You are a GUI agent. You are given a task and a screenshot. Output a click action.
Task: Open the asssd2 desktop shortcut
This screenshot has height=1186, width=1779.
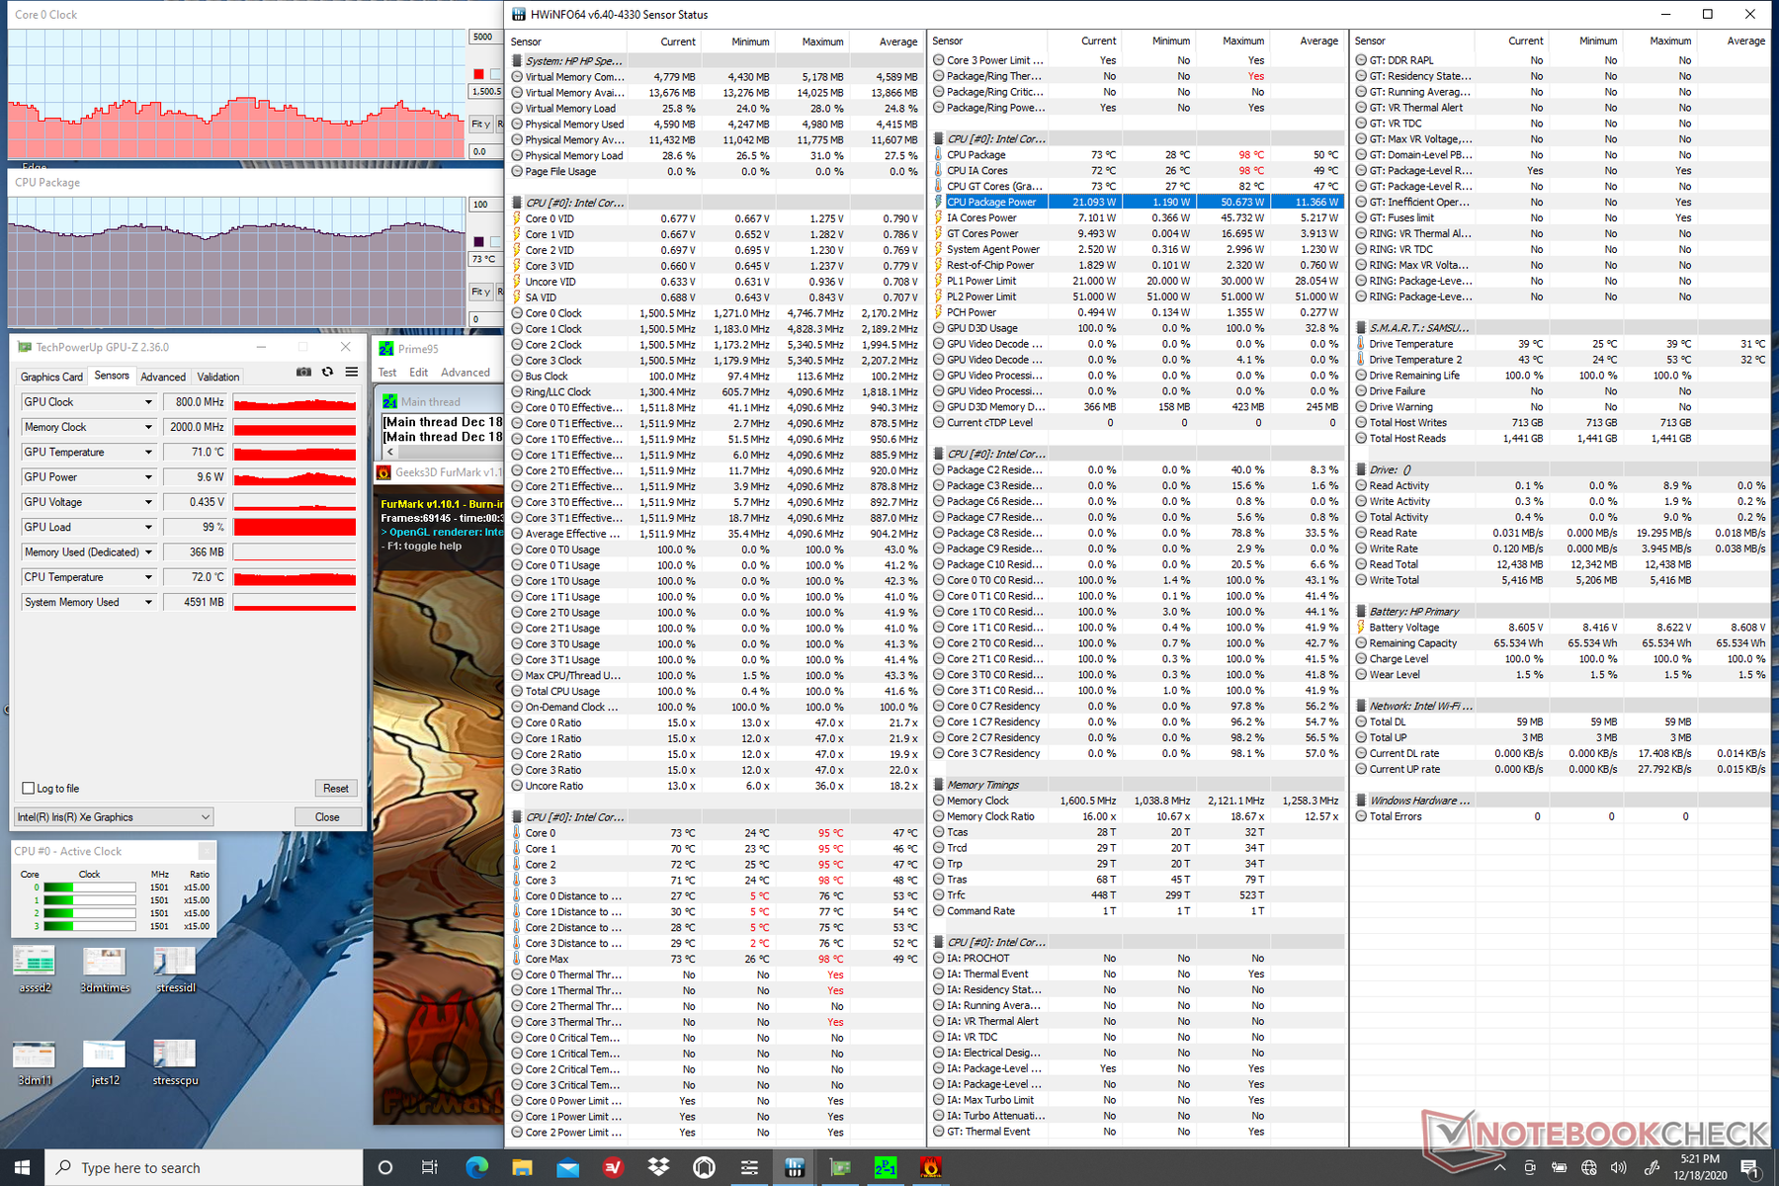coord(35,969)
